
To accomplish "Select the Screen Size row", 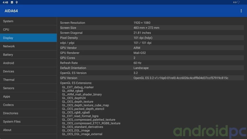I will tap(152, 28).
